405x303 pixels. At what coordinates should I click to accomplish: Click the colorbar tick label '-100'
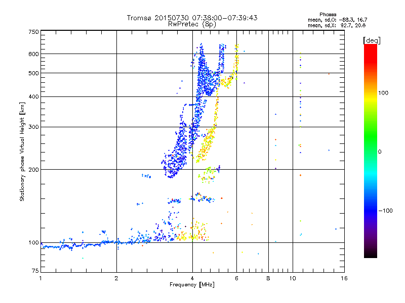click(385, 211)
